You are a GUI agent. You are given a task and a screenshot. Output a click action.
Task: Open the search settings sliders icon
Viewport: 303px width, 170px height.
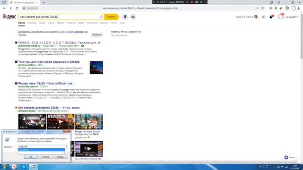[x=133, y=17]
